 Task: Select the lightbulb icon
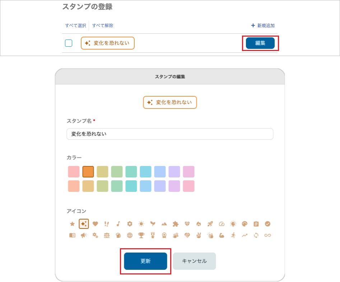(233, 223)
